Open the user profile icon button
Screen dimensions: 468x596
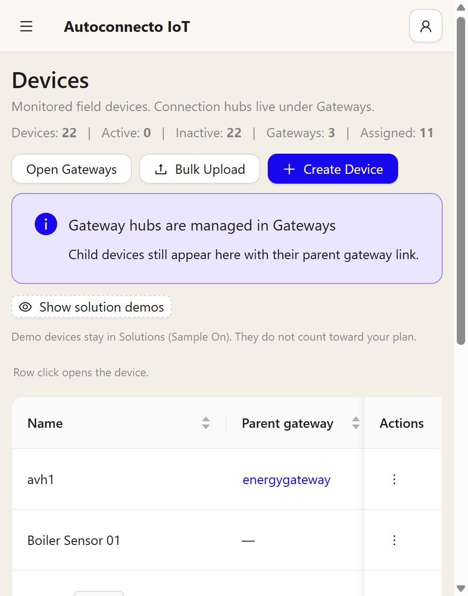426,26
